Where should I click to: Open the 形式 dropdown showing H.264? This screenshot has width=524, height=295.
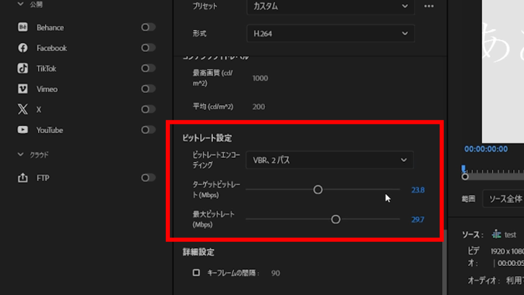click(x=331, y=33)
